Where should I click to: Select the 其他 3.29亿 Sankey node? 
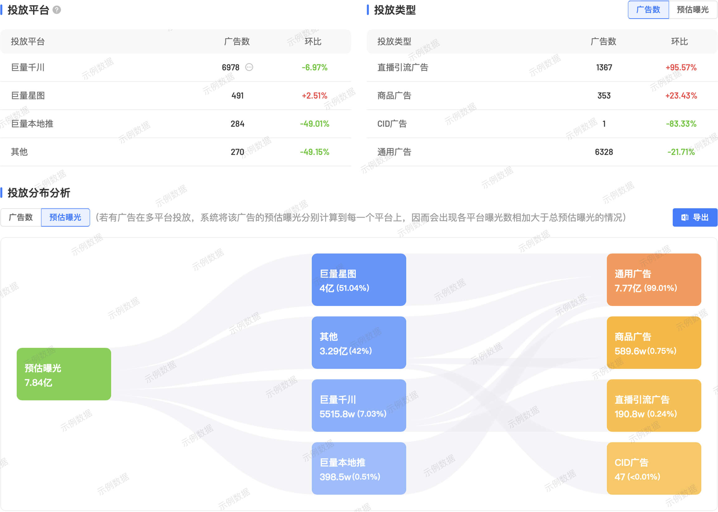[359, 343]
